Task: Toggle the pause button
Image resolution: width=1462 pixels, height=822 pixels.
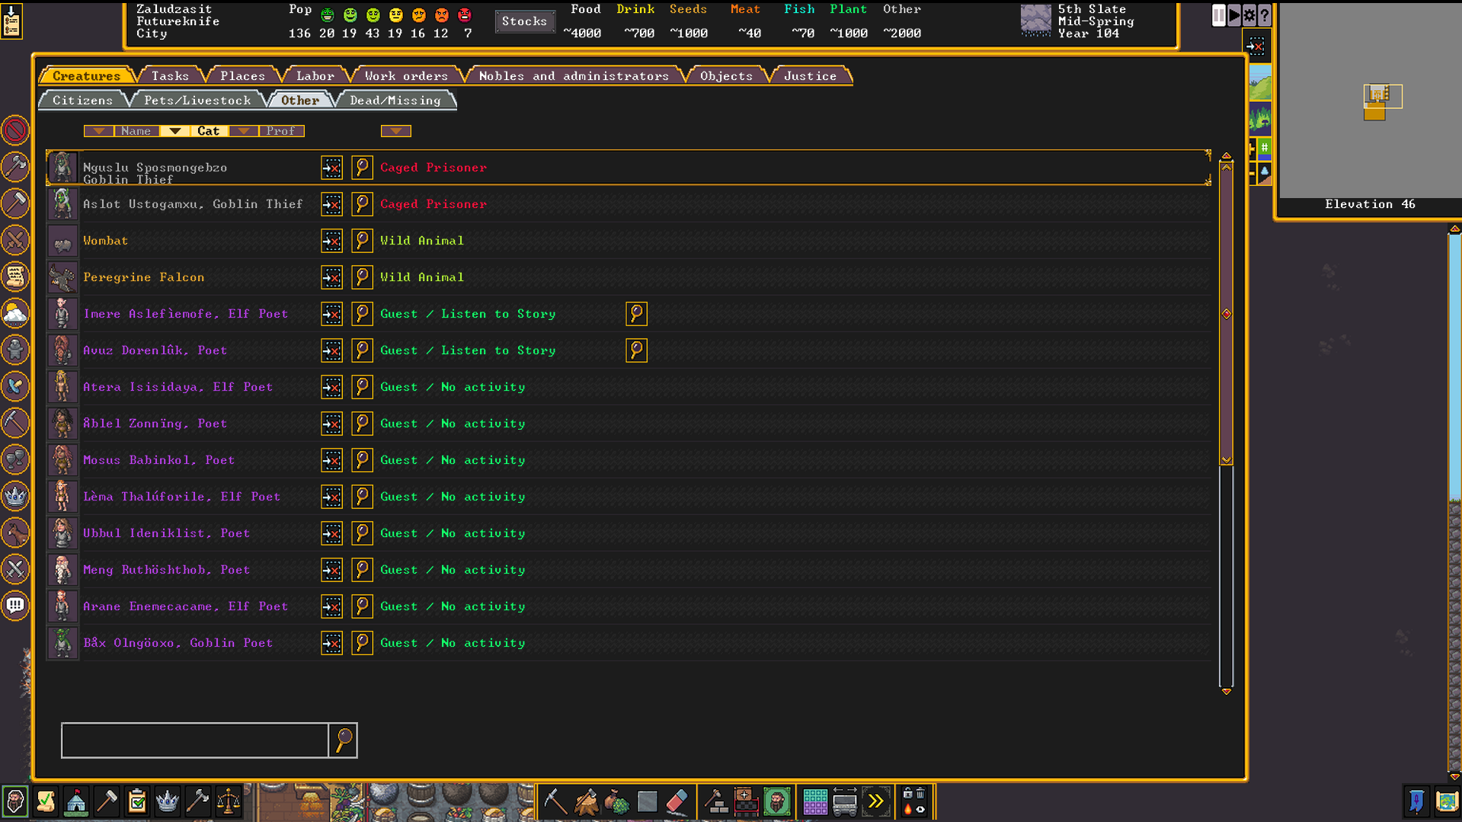Action: pos(1218,15)
